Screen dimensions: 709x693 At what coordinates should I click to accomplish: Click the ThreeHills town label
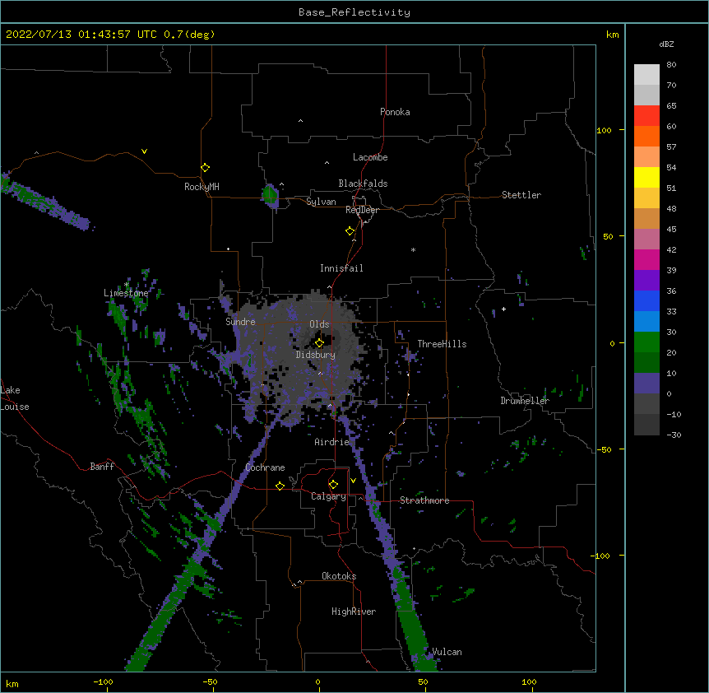click(x=442, y=344)
